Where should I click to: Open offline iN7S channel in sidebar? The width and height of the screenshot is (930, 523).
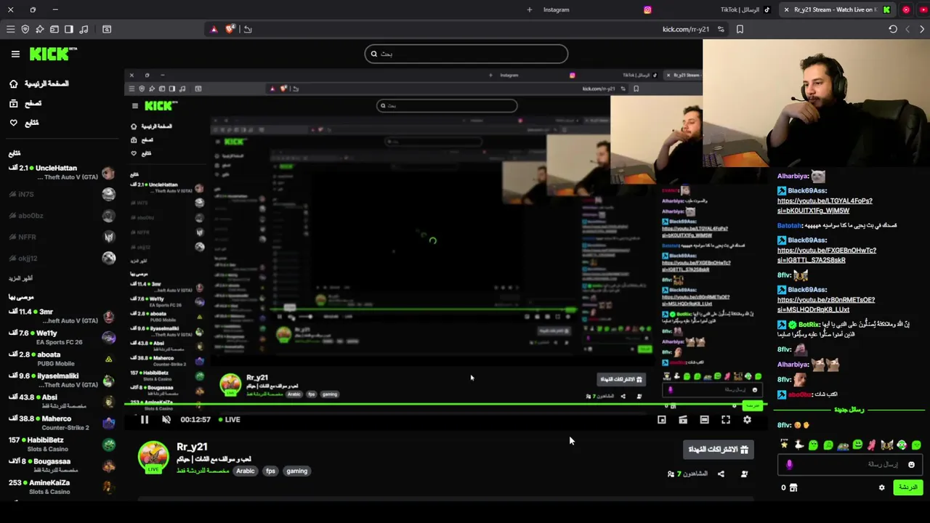pyautogui.click(x=61, y=194)
